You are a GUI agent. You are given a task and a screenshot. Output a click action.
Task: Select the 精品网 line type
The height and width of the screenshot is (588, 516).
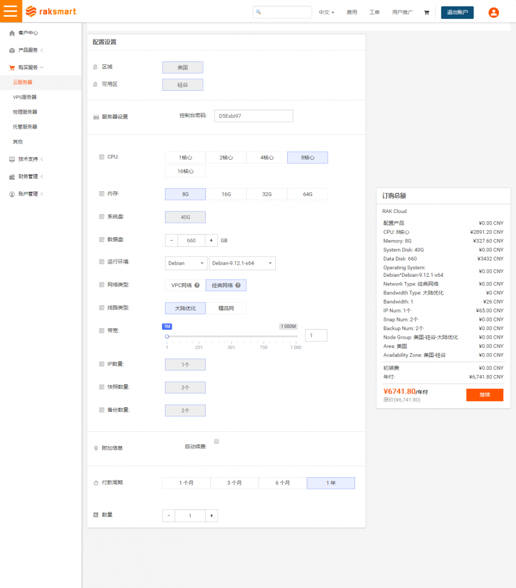[x=226, y=308]
